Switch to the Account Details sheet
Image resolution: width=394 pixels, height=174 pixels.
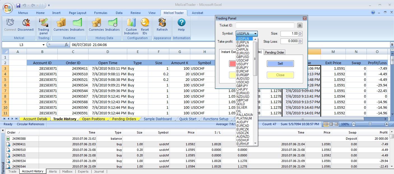[x=35, y=119]
